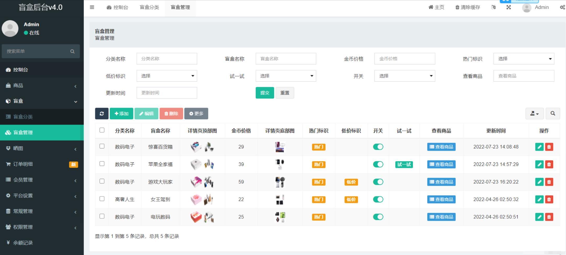Click the Admin avatar in the sidebar

coord(10,28)
